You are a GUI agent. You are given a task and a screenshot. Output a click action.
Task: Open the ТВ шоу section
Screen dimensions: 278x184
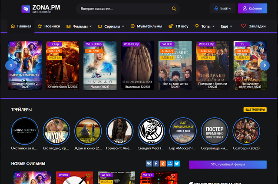click(x=179, y=26)
